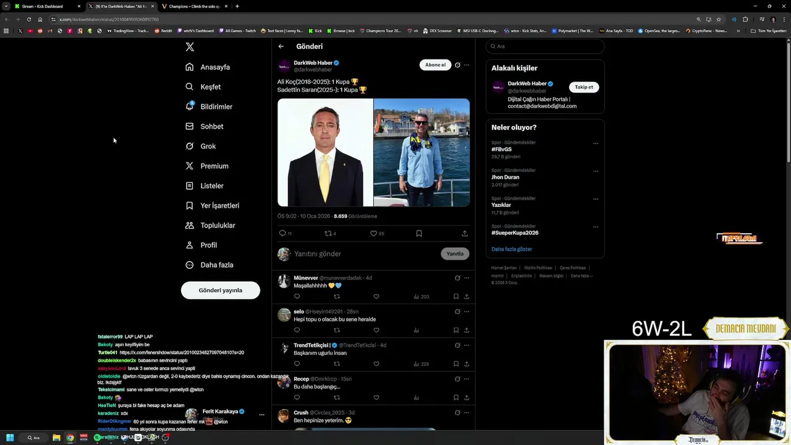Open Sadettin Saran photo on the right
Viewport: 791px width, 445px height.
(x=421, y=153)
